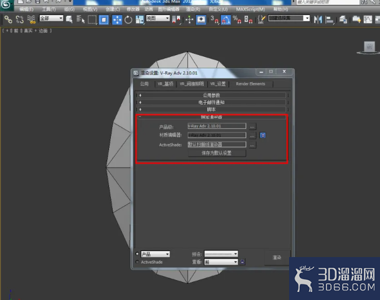Click the binoculars search icon

[x=364, y=2]
